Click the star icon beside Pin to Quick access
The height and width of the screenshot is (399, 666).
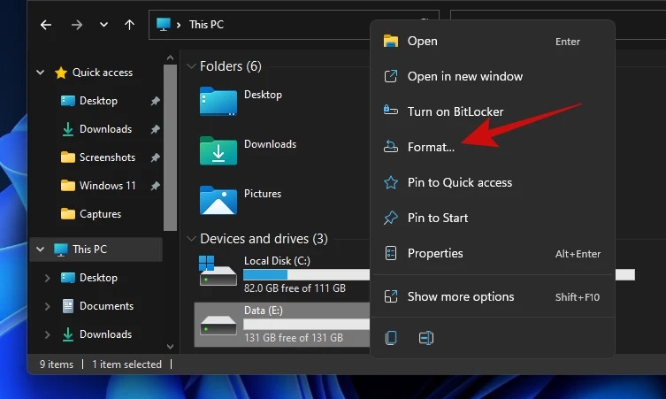pyautogui.click(x=391, y=183)
